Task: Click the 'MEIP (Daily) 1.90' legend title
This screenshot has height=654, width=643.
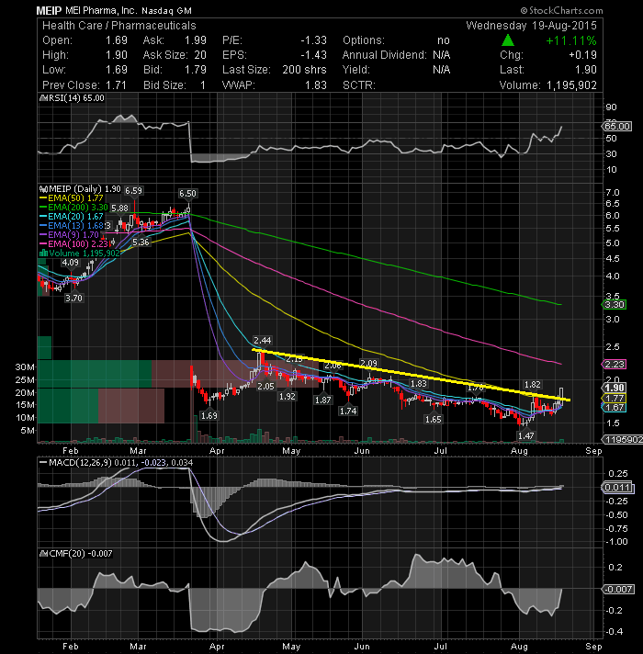Action: point(85,189)
